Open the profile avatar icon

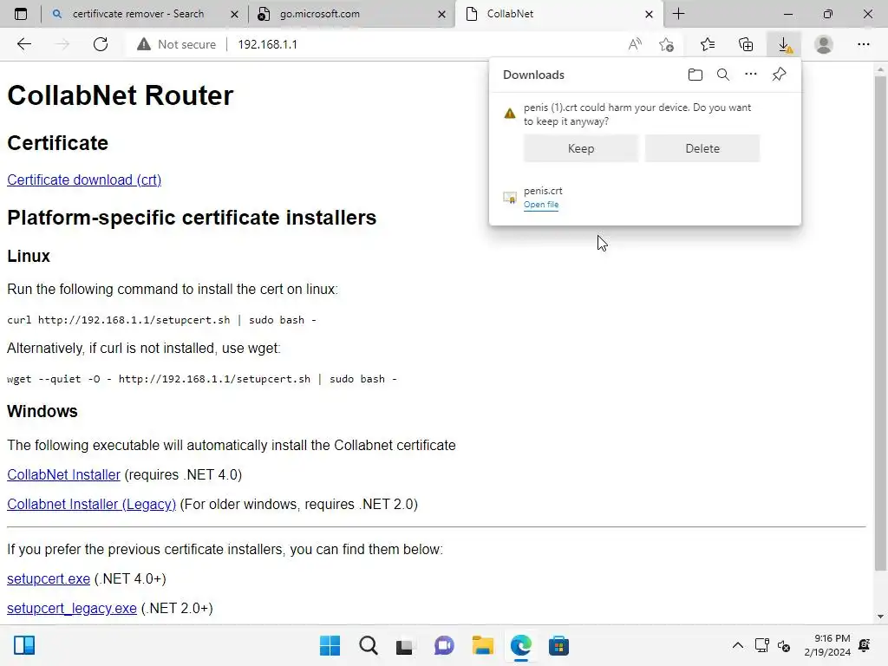click(824, 44)
